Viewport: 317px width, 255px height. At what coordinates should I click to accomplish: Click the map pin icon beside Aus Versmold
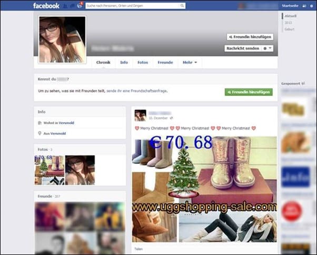39,133
